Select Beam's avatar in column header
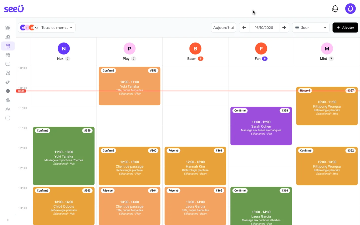This screenshot has width=360, height=225. coord(195,48)
